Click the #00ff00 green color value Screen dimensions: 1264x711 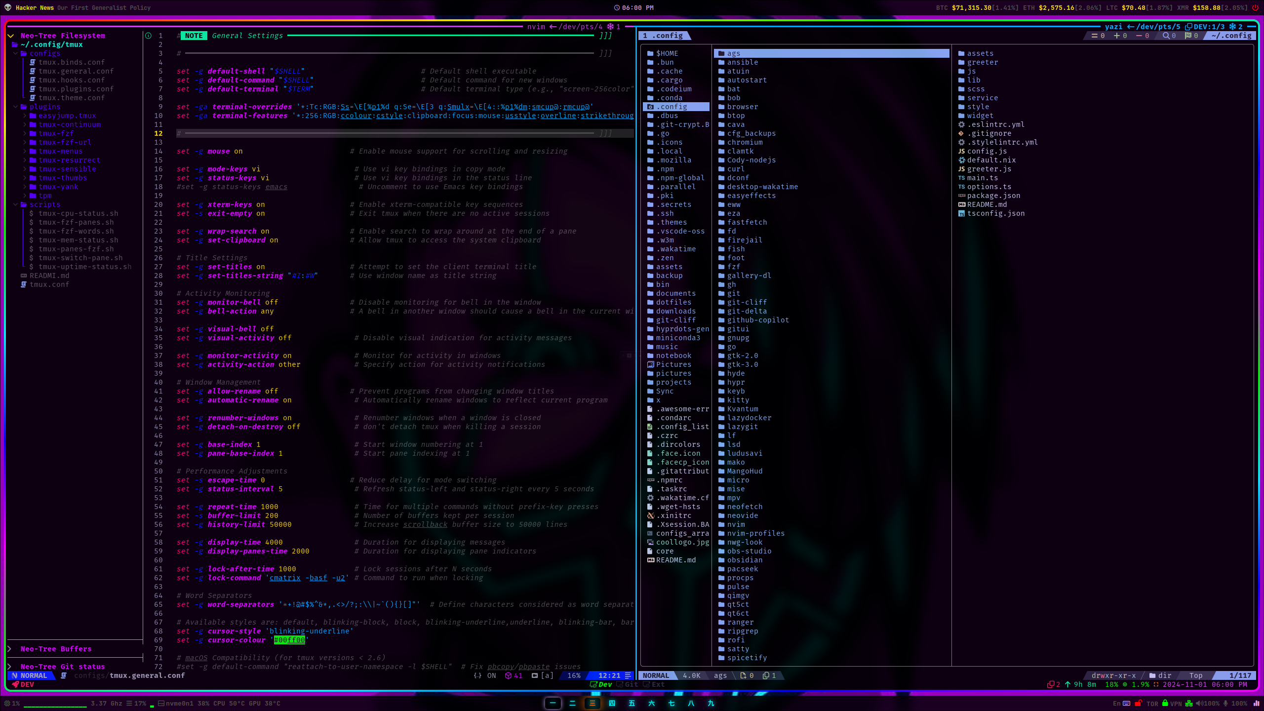point(289,640)
